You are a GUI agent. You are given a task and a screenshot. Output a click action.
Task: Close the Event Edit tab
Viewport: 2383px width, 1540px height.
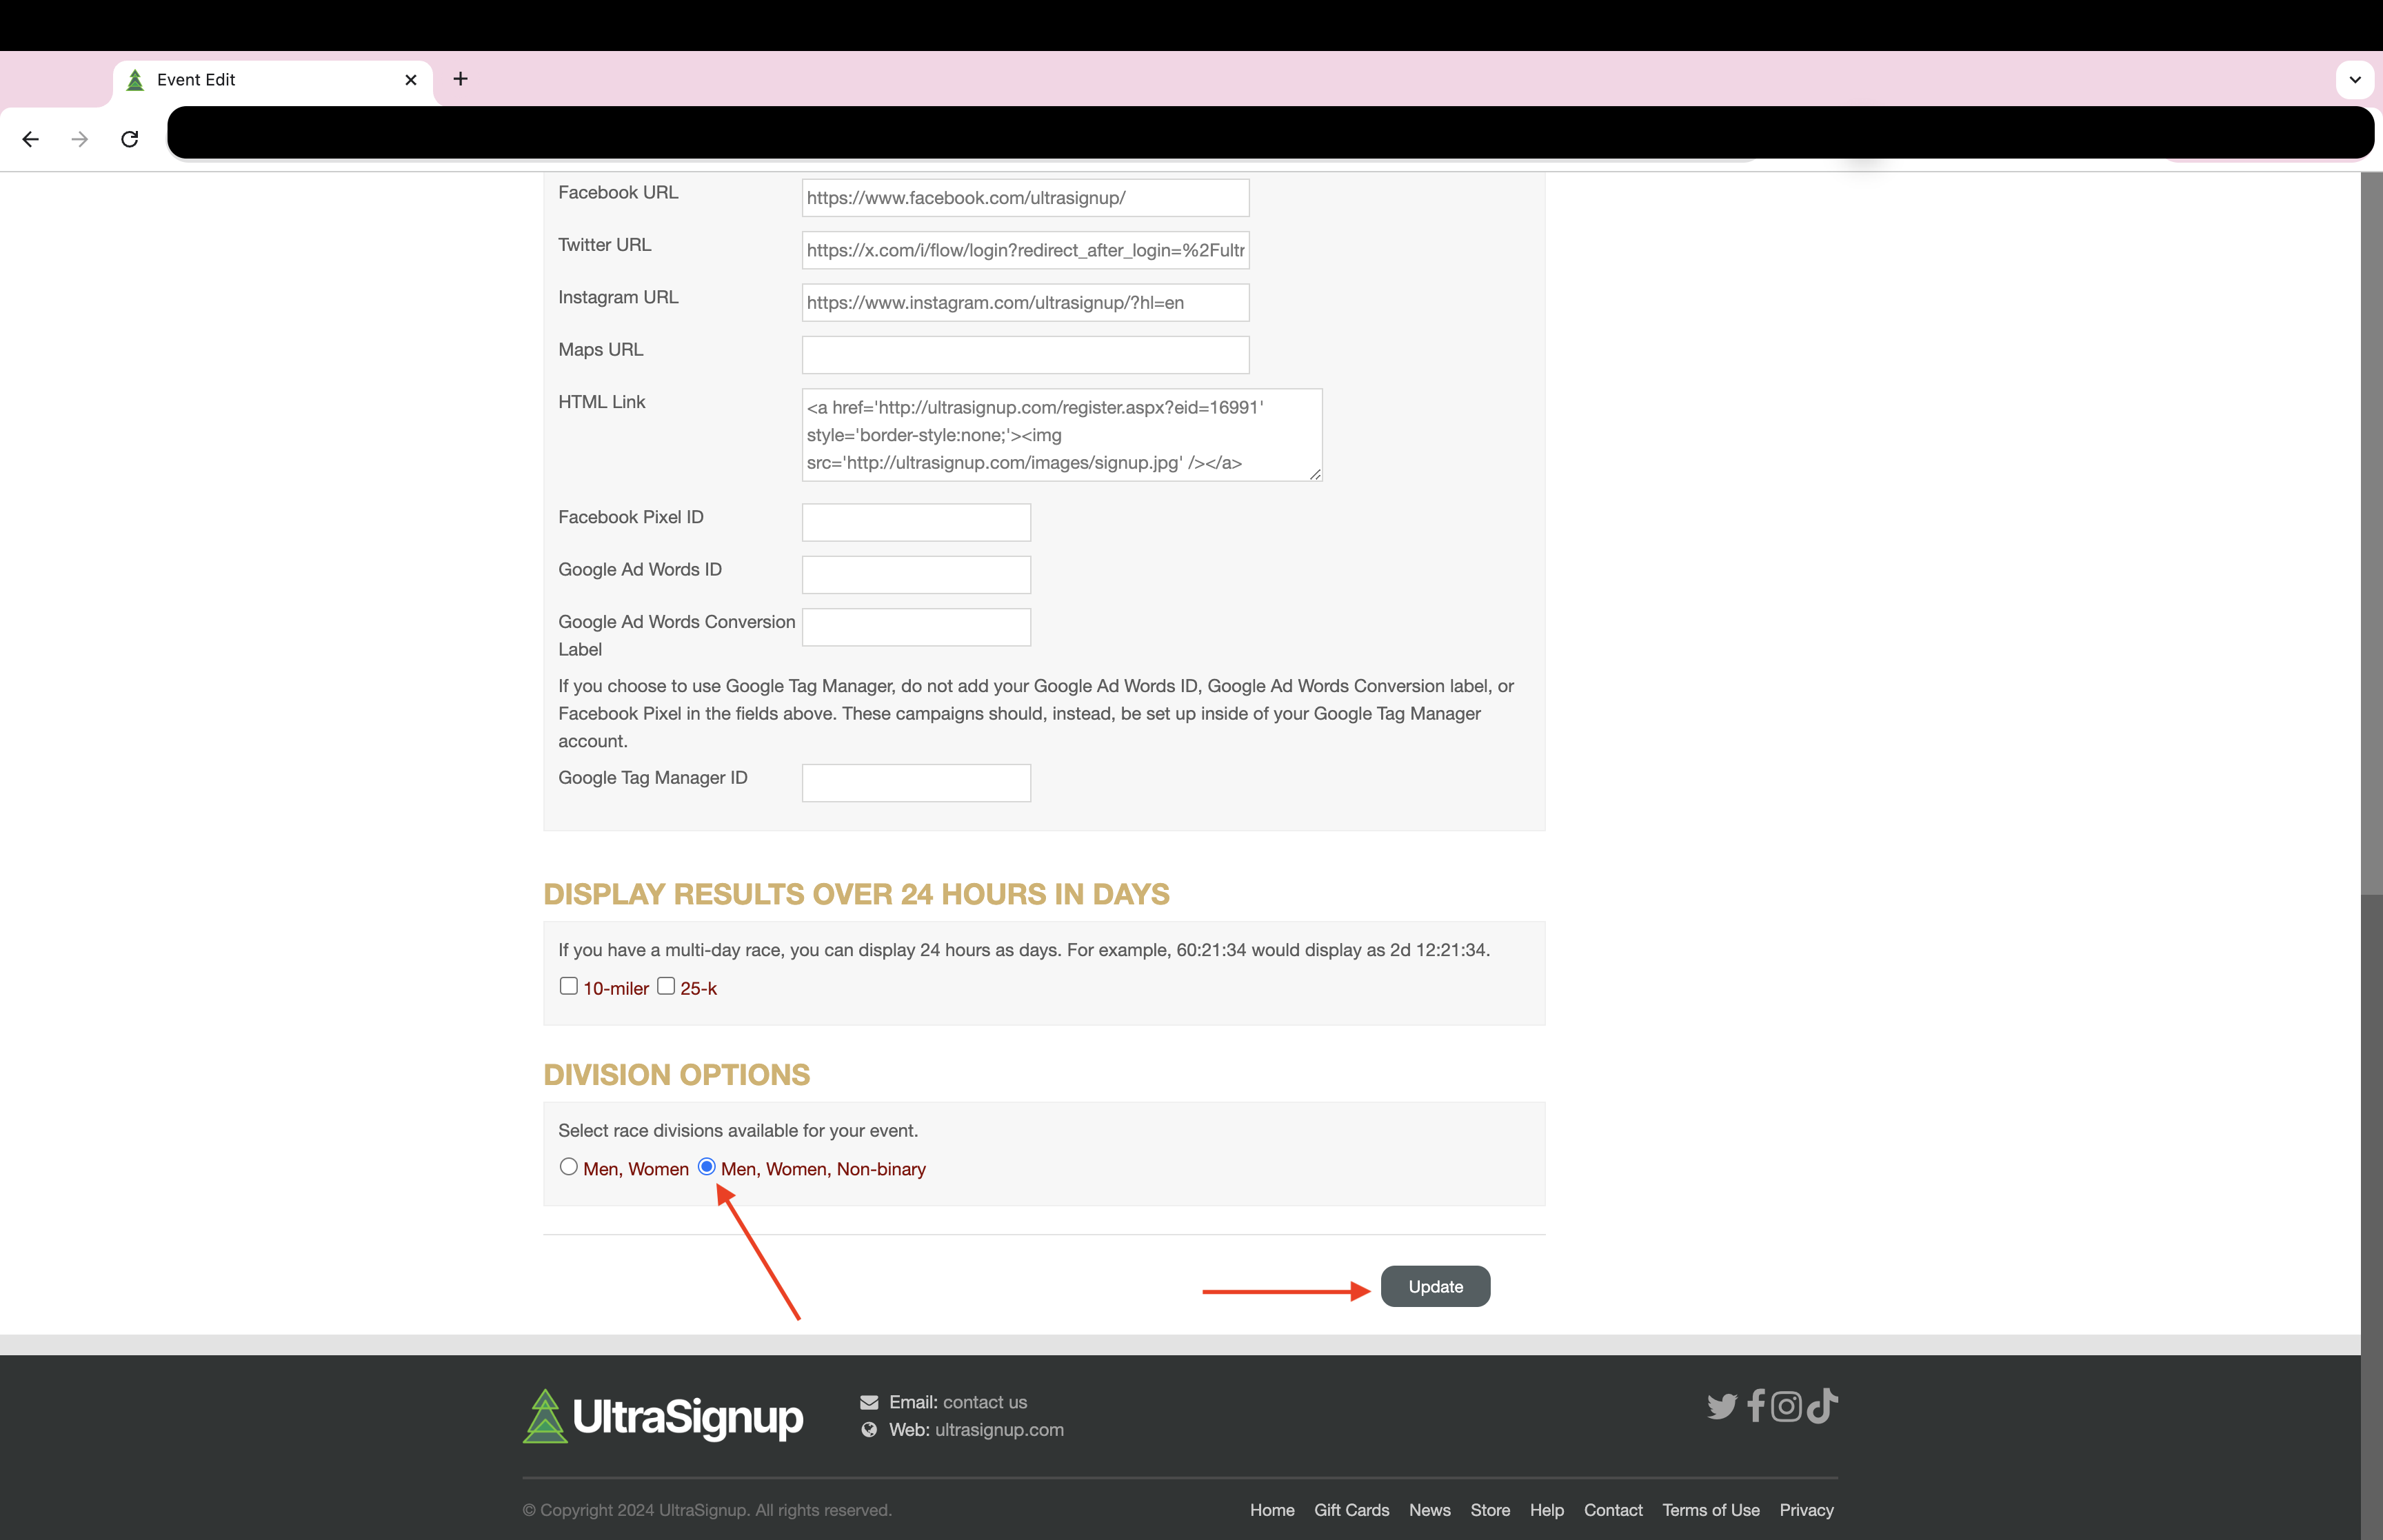point(411,80)
